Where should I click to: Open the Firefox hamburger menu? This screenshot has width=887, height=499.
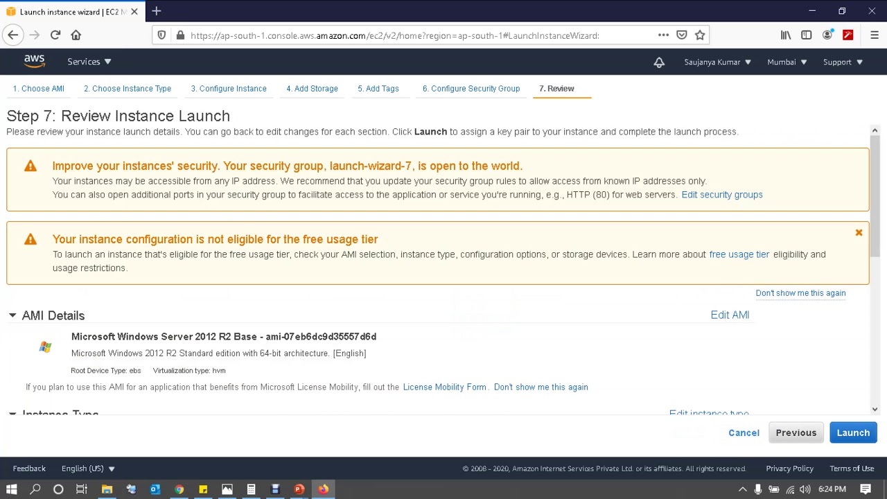click(x=875, y=35)
